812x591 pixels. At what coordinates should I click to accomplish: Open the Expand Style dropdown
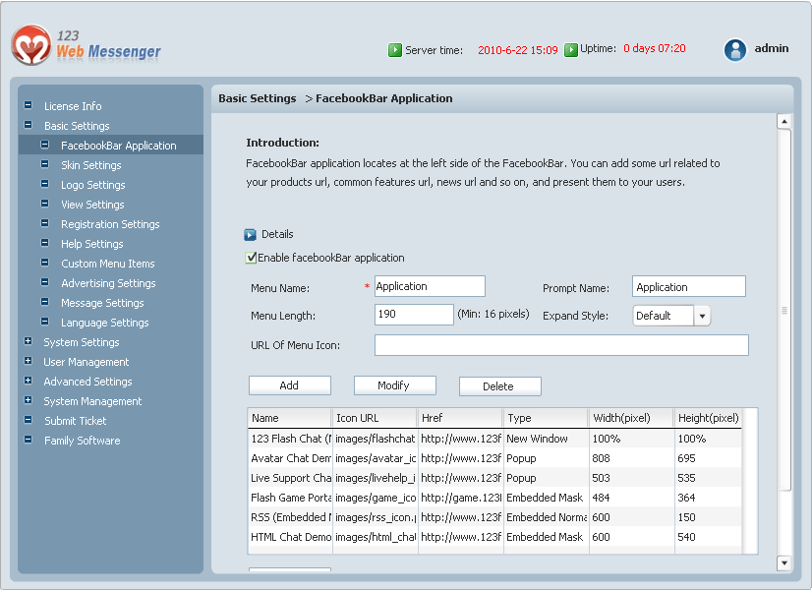point(702,316)
